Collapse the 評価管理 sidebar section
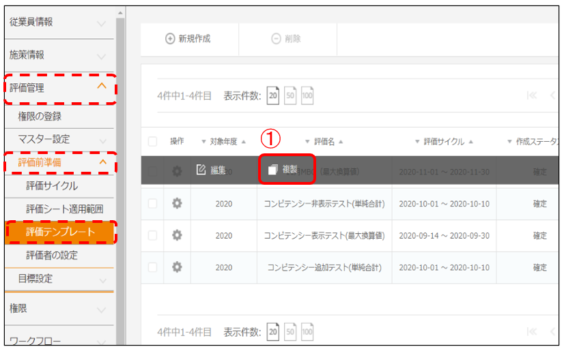This screenshot has width=564, height=349. [x=102, y=87]
